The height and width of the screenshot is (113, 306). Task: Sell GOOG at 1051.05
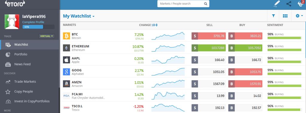[209, 72]
